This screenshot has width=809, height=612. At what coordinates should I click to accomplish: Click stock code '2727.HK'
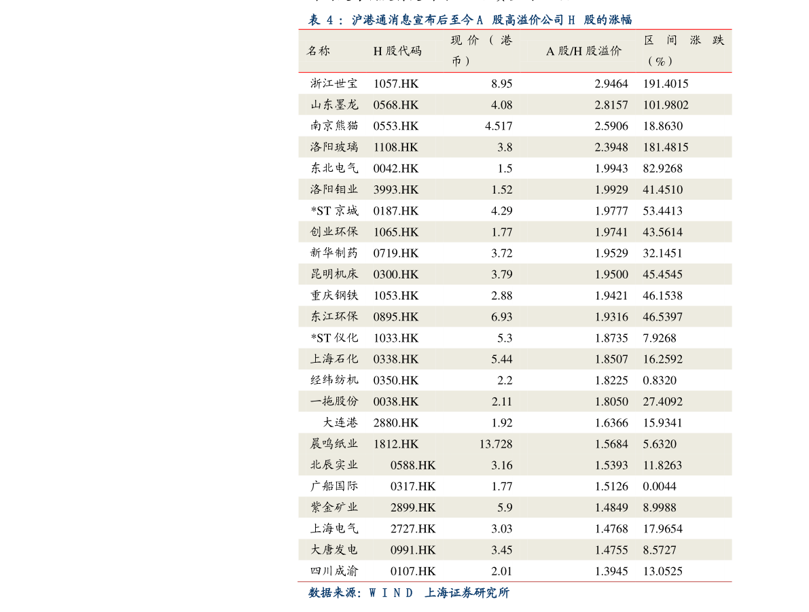[x=413, y=529]
